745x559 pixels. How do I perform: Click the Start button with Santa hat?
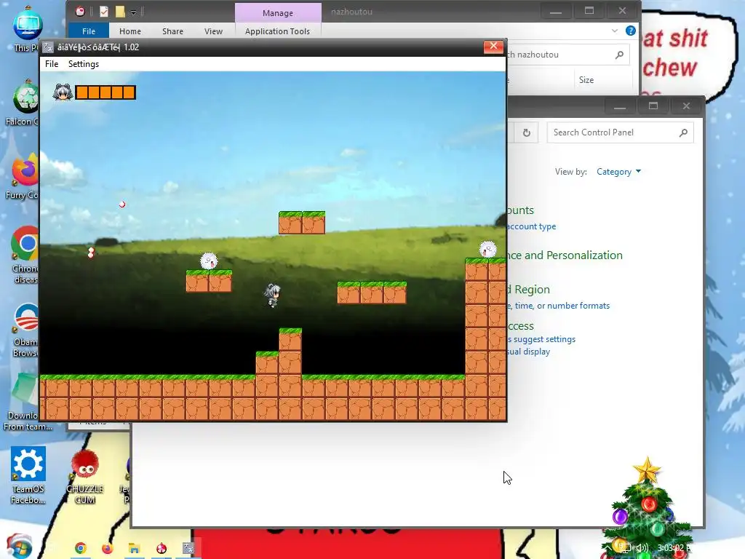click(x=19, y=547)
